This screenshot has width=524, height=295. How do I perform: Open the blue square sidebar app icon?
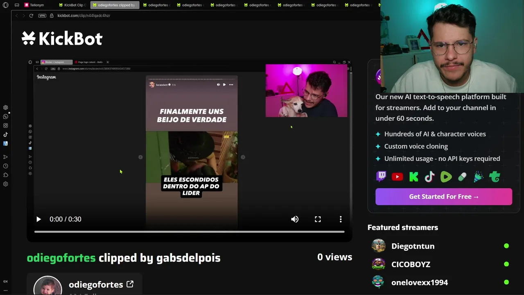(x=5, y=143)
